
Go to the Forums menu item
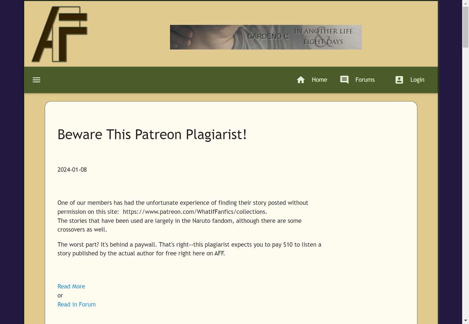pyautogui.click(x=365, y=80)
